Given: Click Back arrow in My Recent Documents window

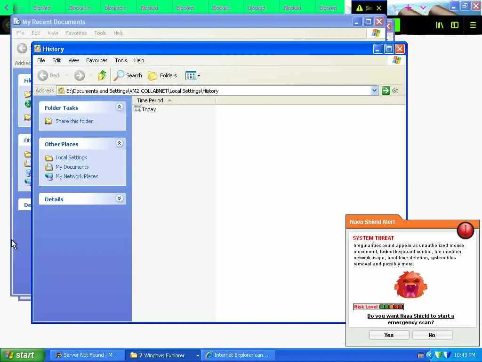Looking at the screenshot, I should point(22,48).
